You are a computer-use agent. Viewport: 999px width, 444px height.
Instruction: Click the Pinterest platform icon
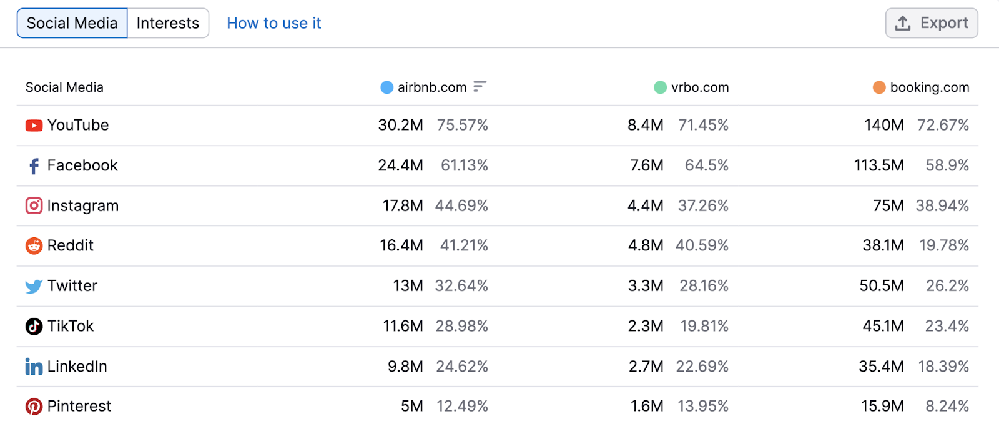(x=34, y=406)
